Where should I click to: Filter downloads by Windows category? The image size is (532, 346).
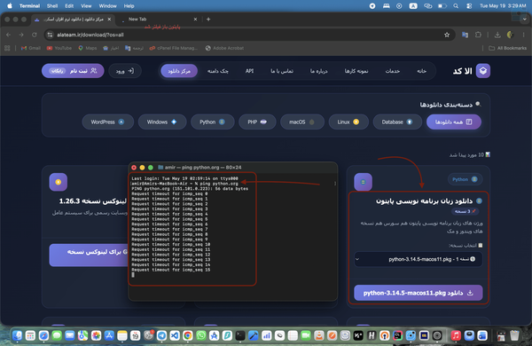tap(162, 122)
